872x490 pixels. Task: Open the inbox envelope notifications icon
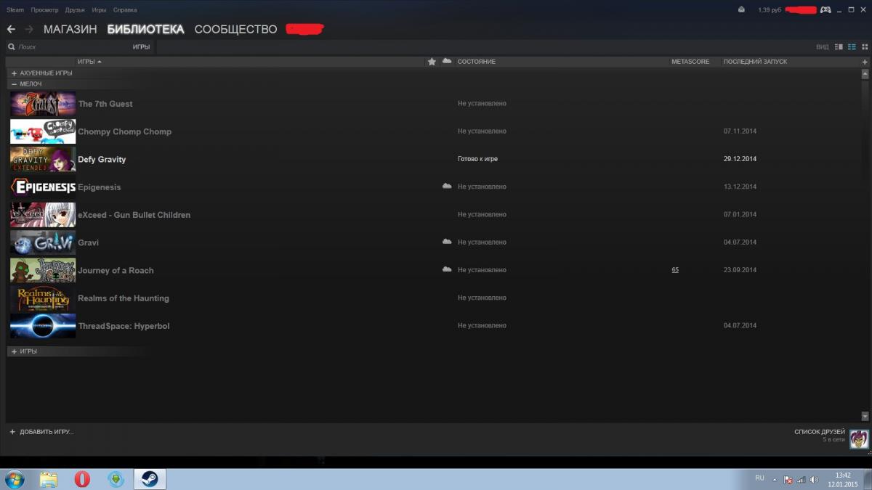point(741,9)
